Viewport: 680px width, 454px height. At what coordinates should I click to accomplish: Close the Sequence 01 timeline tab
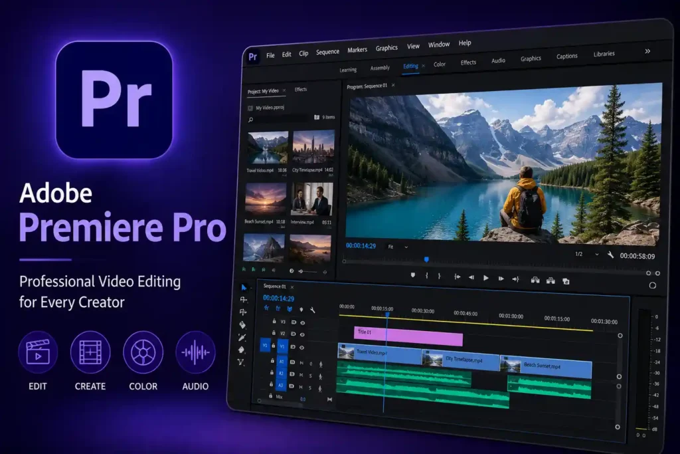coord(292,287)
